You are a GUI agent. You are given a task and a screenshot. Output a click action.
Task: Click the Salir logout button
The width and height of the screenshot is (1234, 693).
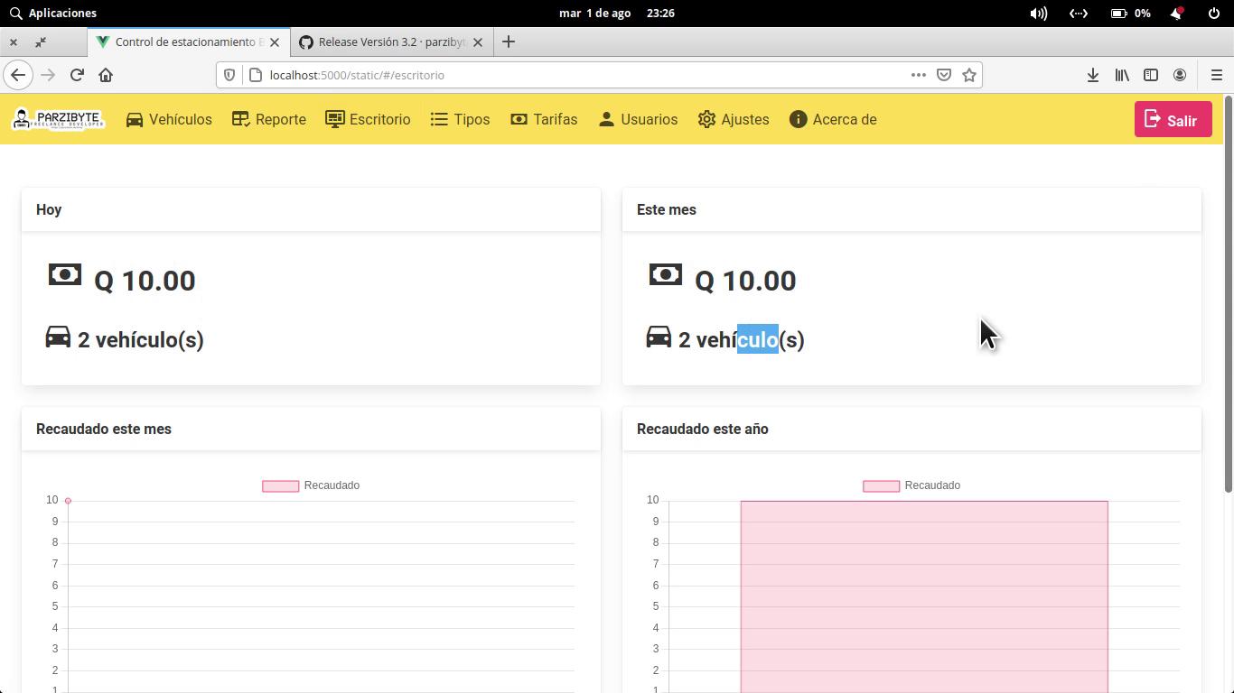pos(1173,120)
